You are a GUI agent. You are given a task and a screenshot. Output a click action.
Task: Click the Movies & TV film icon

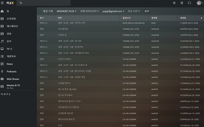pos(2,86)
